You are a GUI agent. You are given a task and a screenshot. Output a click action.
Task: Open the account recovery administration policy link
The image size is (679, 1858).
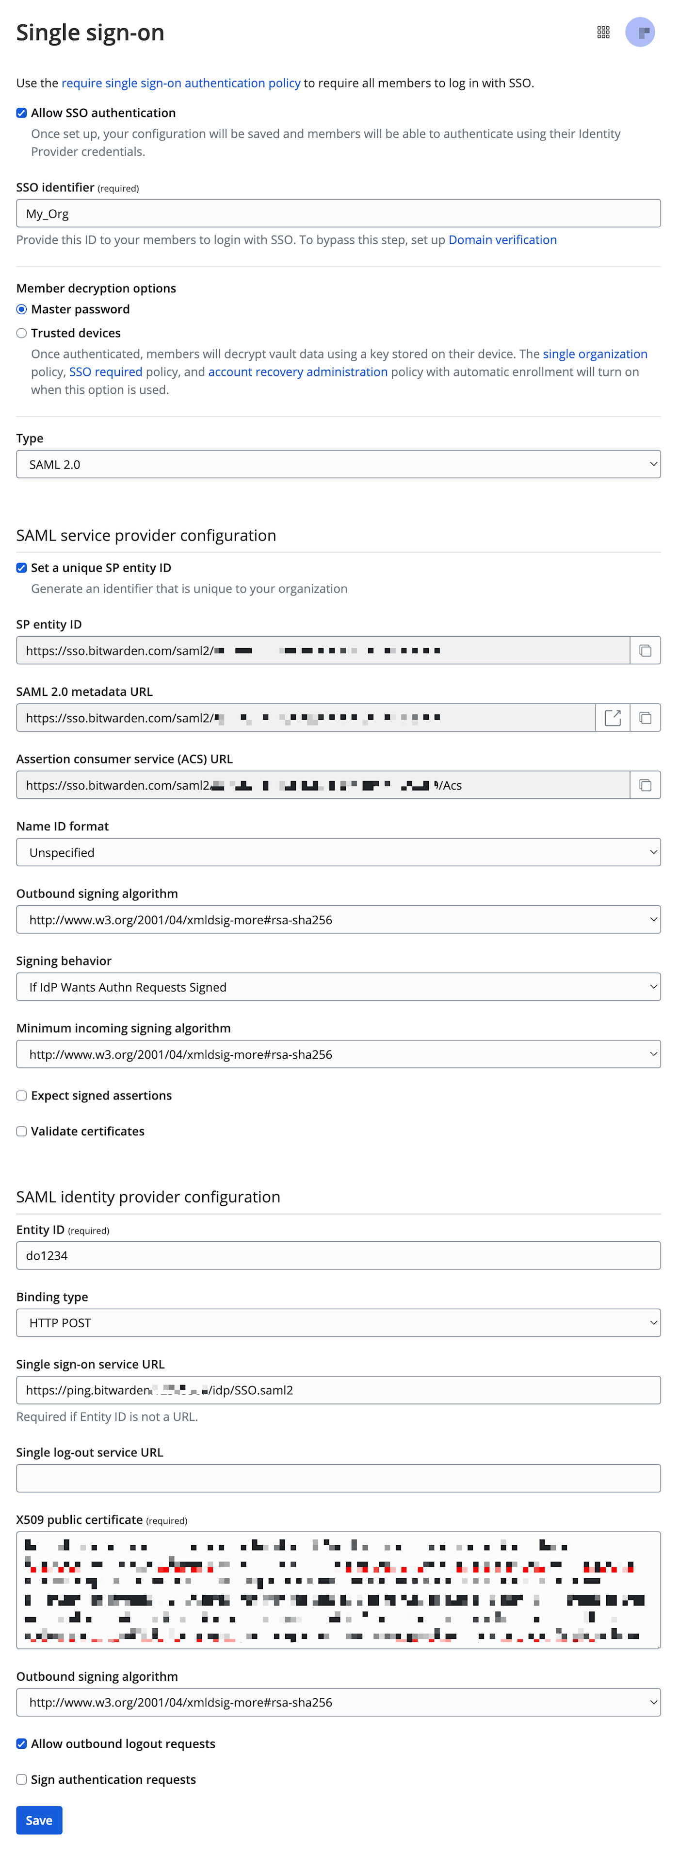pos(298,372)
